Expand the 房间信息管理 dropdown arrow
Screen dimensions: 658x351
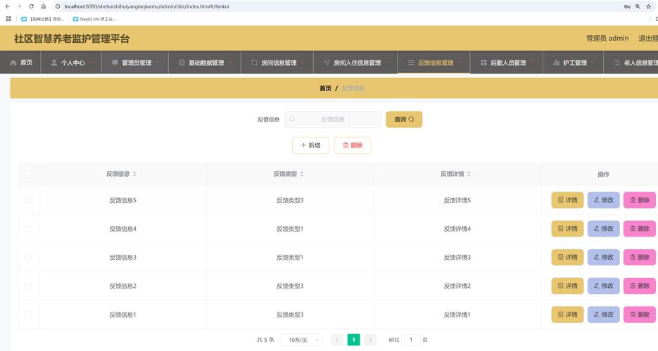click(x=303, y=62)
